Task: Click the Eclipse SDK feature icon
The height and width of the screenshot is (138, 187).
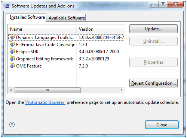Action: point(12,51)
